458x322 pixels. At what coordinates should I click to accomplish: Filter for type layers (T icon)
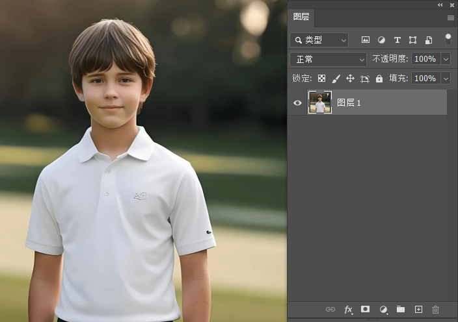(397, 40)
